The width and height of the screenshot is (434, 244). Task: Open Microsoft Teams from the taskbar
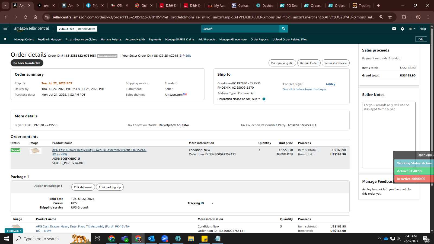(x=125, y=239)
